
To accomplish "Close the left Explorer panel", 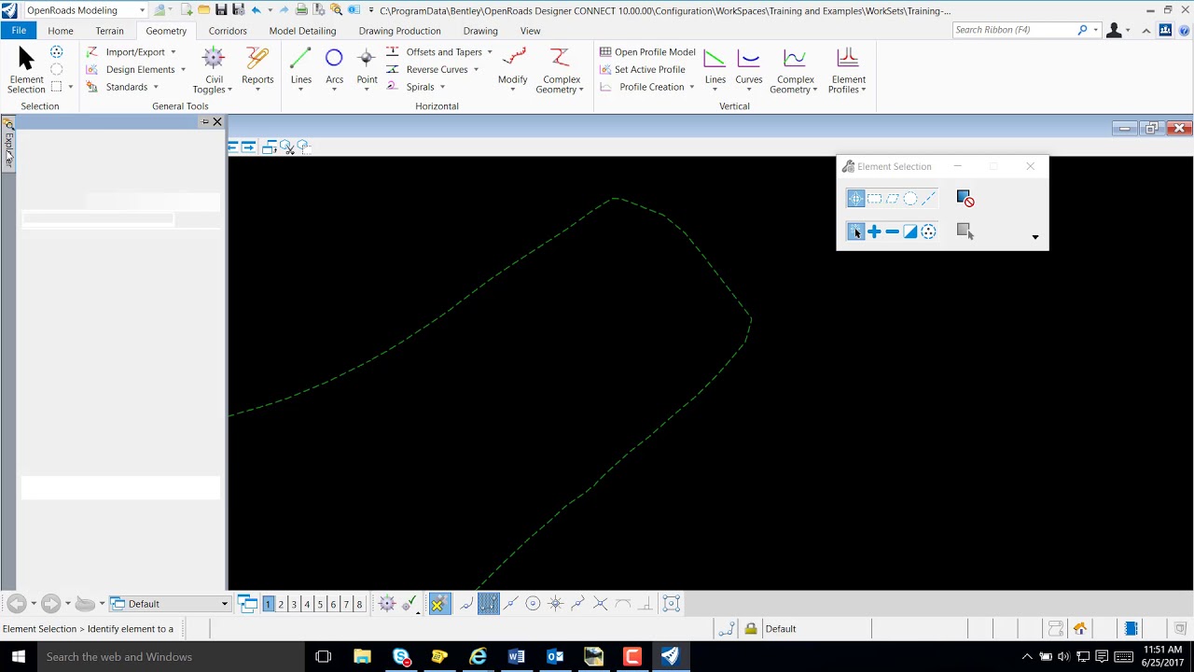I will pyautogui.click(x=217, y=122).
